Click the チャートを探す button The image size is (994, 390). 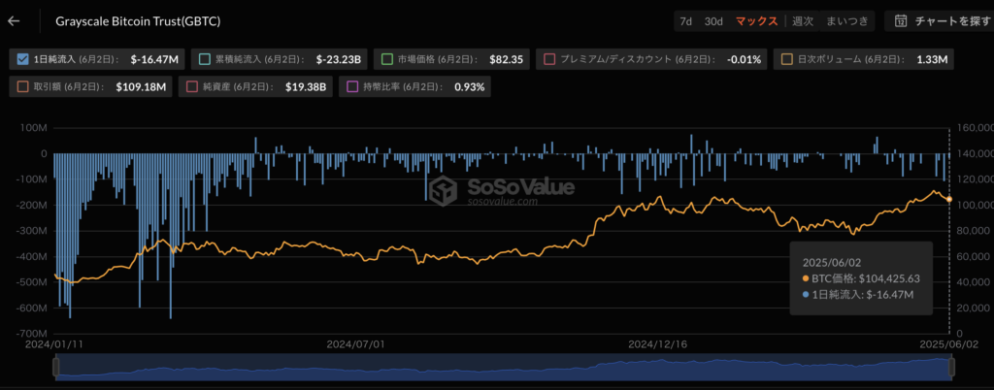point(940,21)
